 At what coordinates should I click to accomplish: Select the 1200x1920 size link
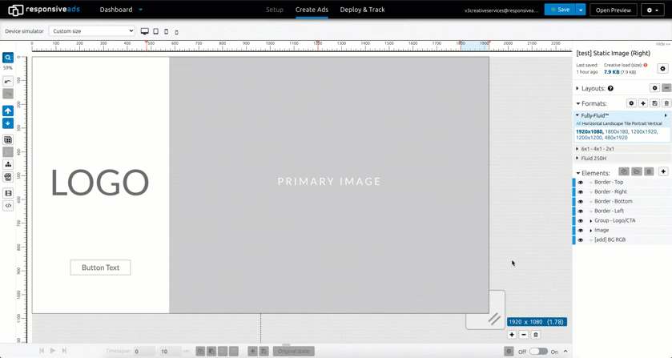(x=644, y=131)
